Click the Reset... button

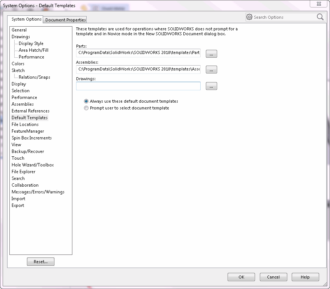click(x=40, y=262)
